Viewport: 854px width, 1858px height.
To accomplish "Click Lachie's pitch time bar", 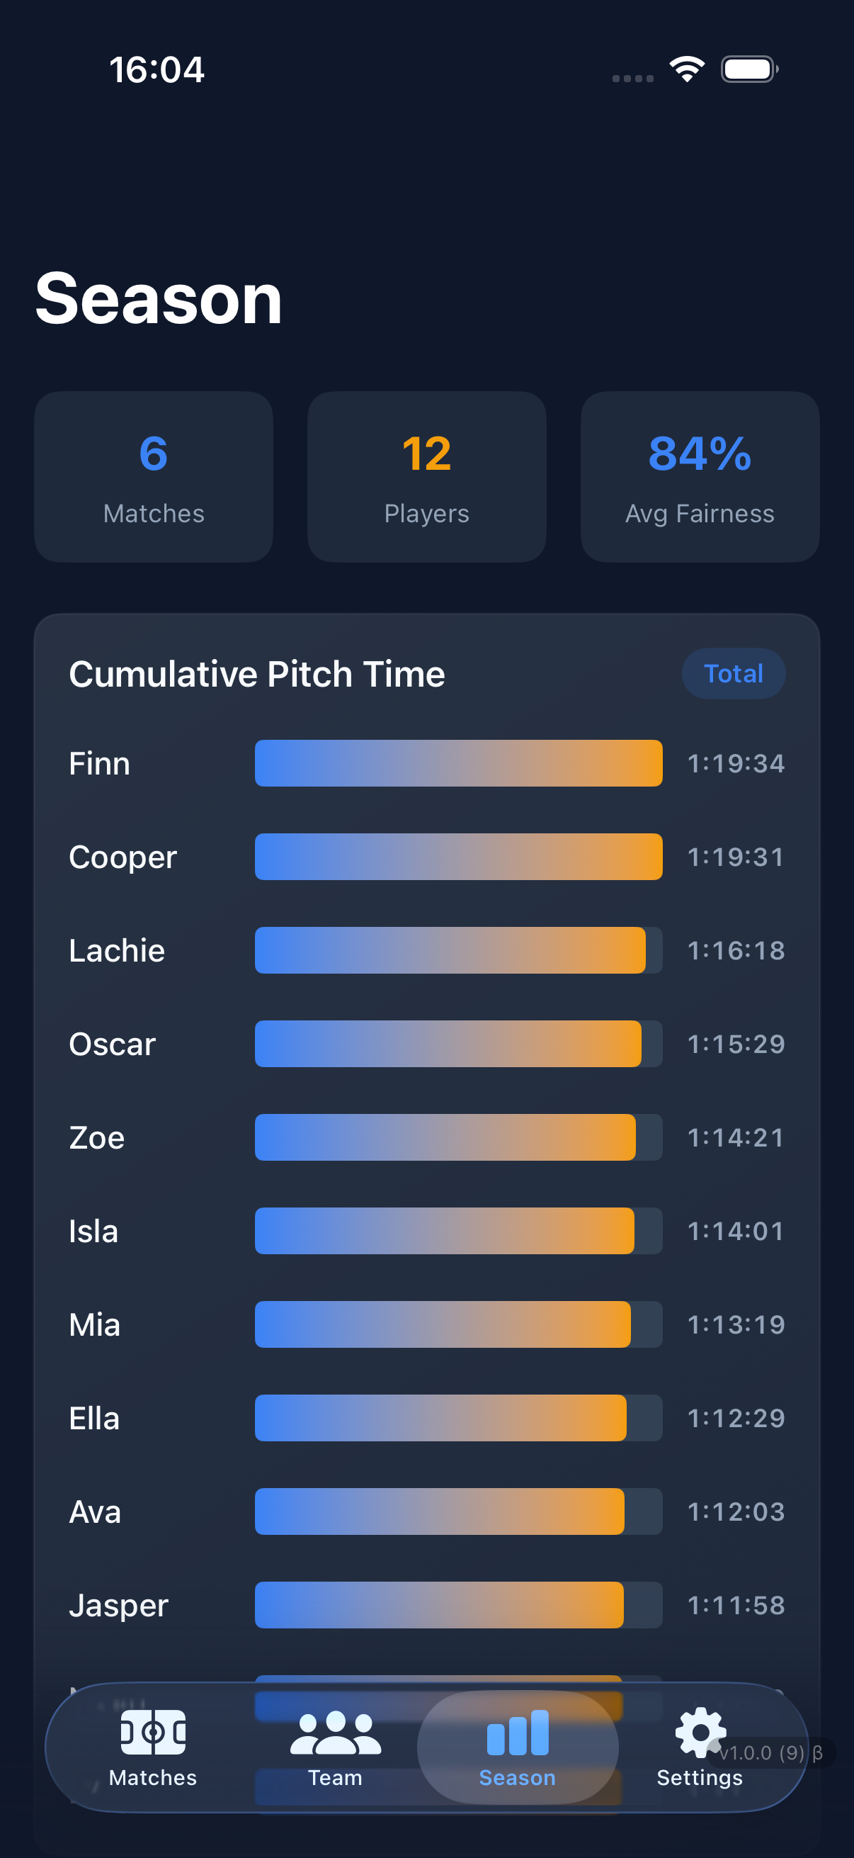I will click(450, 950).
